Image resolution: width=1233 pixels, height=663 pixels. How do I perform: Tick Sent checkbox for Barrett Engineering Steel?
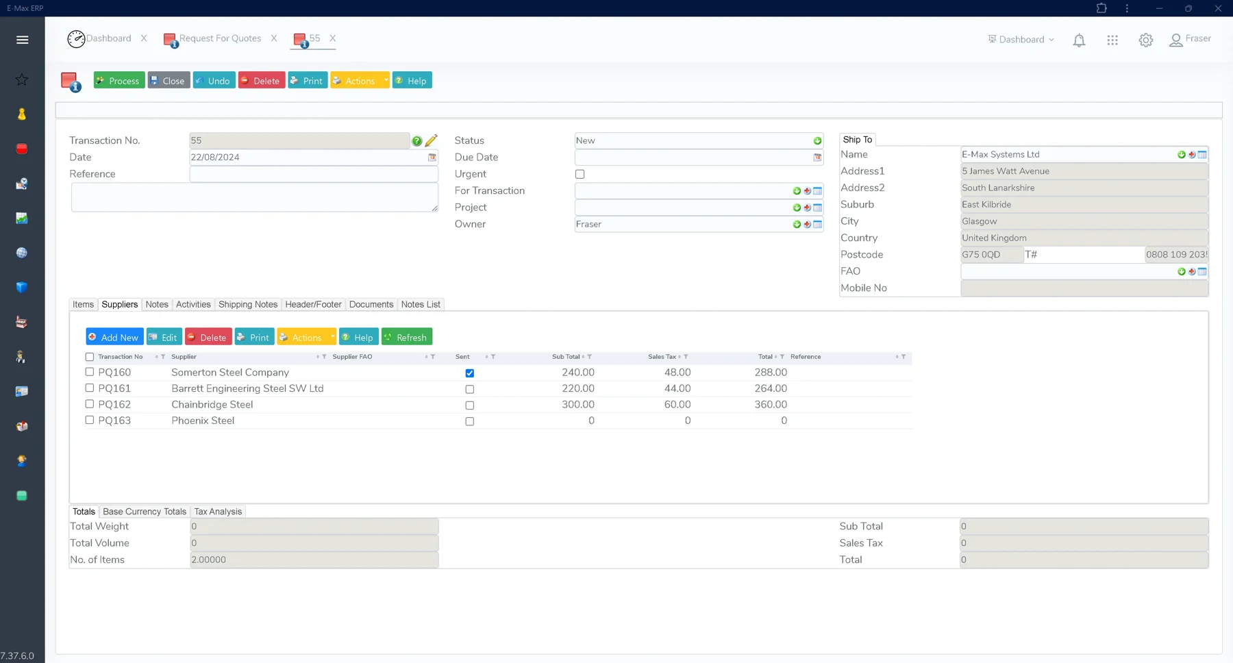(469, 389)
